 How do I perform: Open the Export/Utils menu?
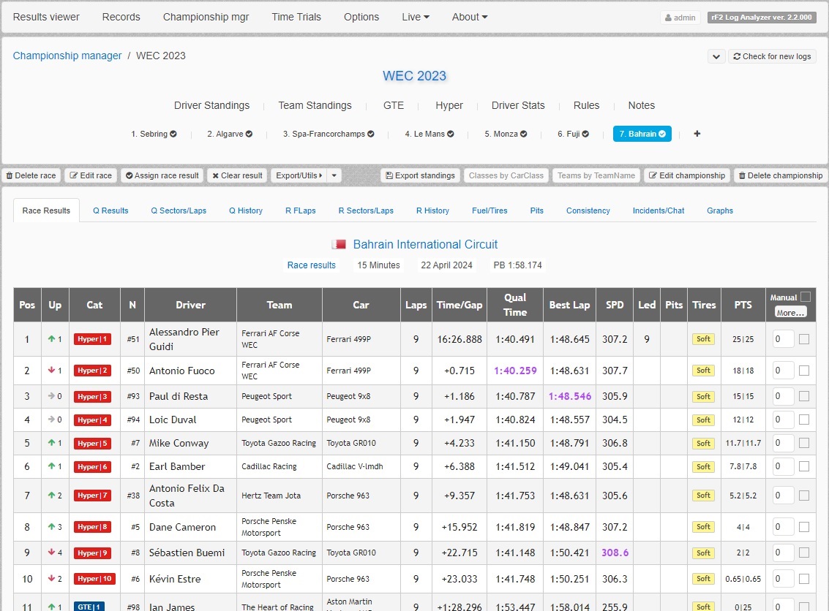tap(299, 175)
